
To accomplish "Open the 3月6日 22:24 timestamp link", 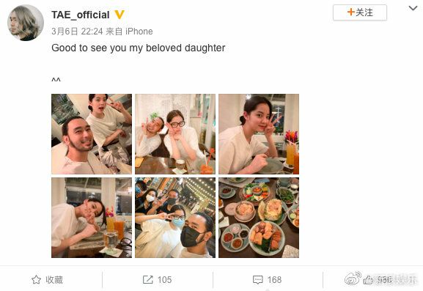I will pyautogui.click(x=77, y=32).
